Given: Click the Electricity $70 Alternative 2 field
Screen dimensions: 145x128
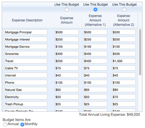Looking at the screenshot, I should 124,97.
